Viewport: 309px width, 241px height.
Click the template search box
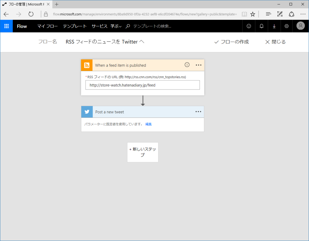point(152,26)
